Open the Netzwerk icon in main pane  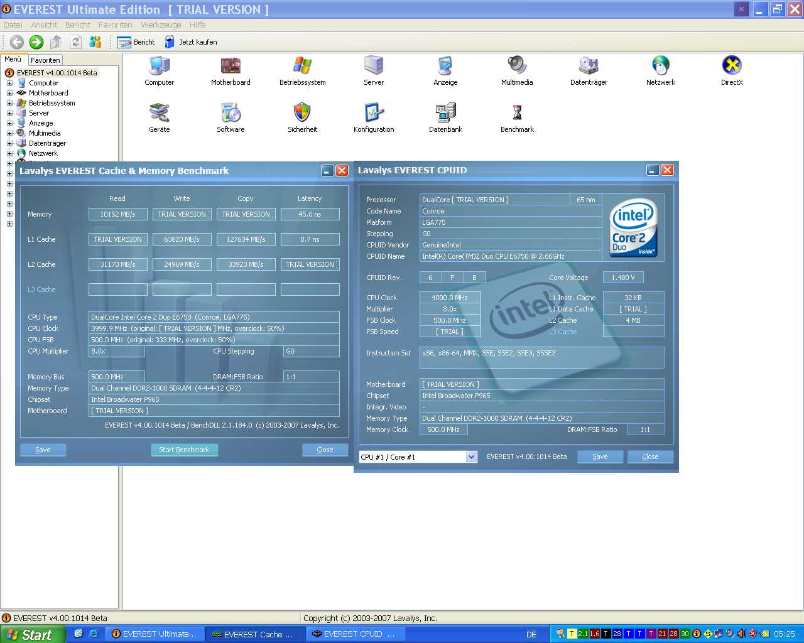pyautogui.click(x=661, y=70)
